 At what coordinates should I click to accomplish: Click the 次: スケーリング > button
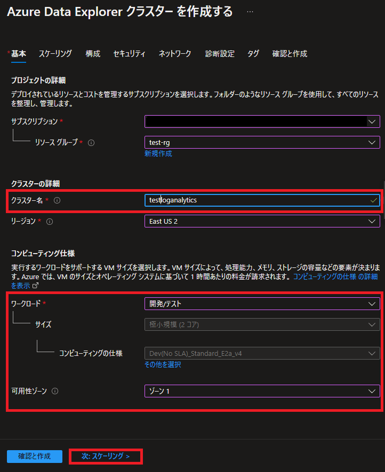tap(106, 457)
